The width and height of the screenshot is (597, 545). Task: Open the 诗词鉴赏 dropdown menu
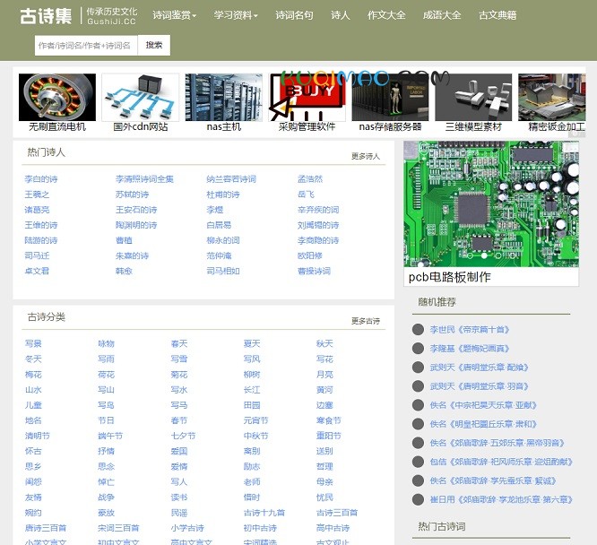pos(175,15)
